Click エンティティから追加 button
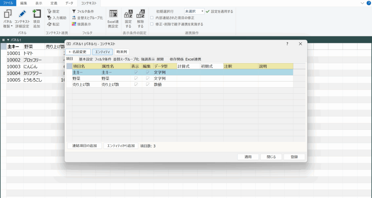 (x=121, y=146)
